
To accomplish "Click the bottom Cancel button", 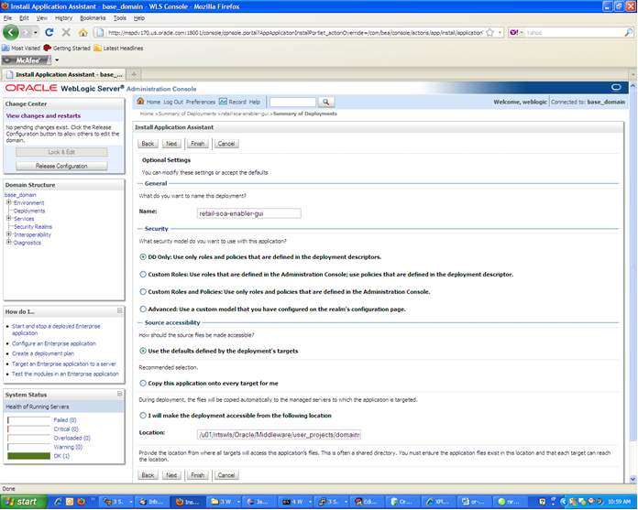I will tap(226, 475).
